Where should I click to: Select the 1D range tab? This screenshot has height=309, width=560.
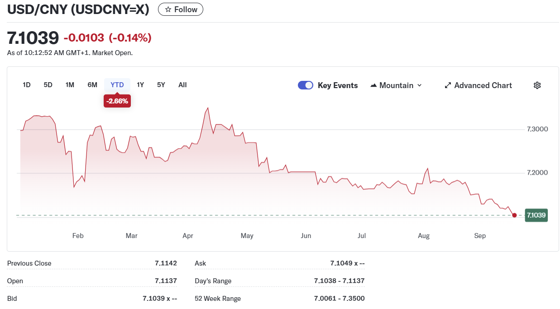tap(27, 85)
